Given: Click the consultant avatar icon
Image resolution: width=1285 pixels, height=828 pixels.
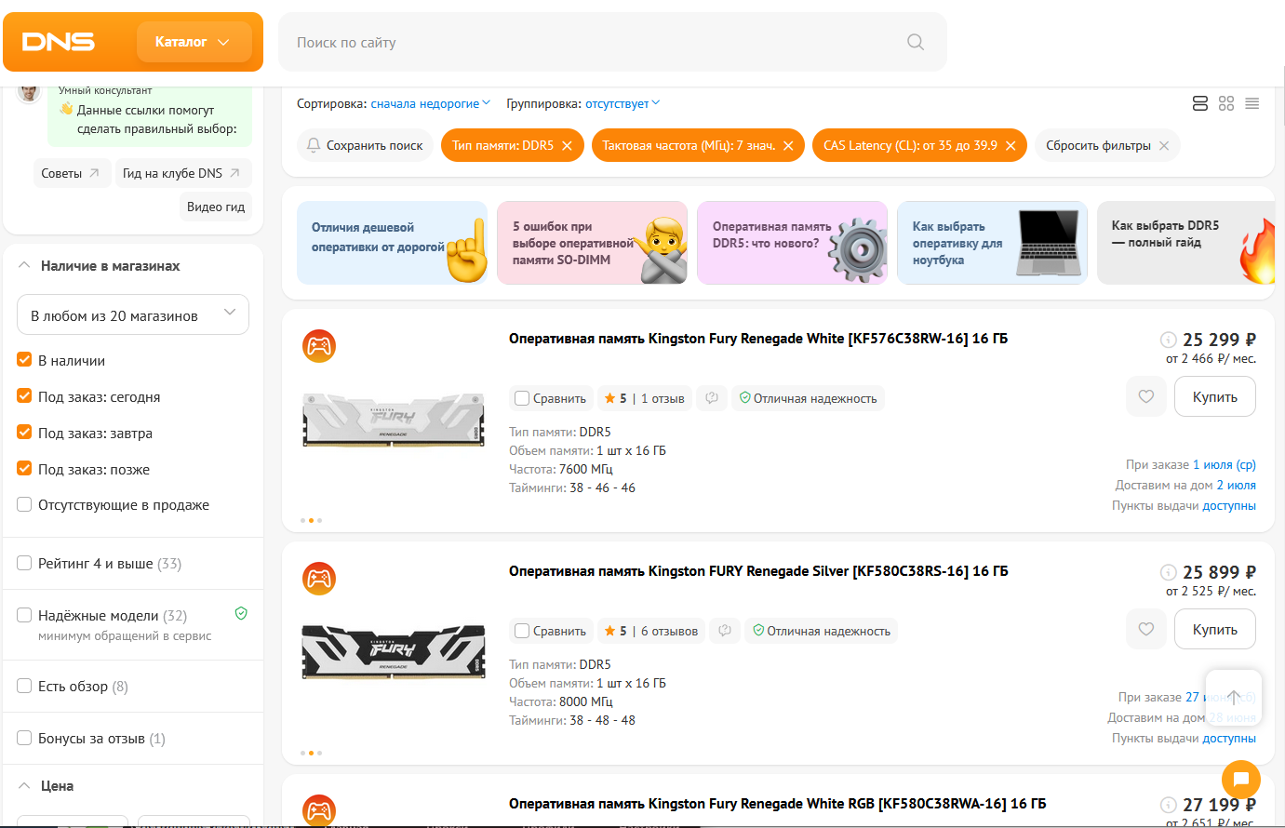Looking at the screenshot, I should [30, 91].
